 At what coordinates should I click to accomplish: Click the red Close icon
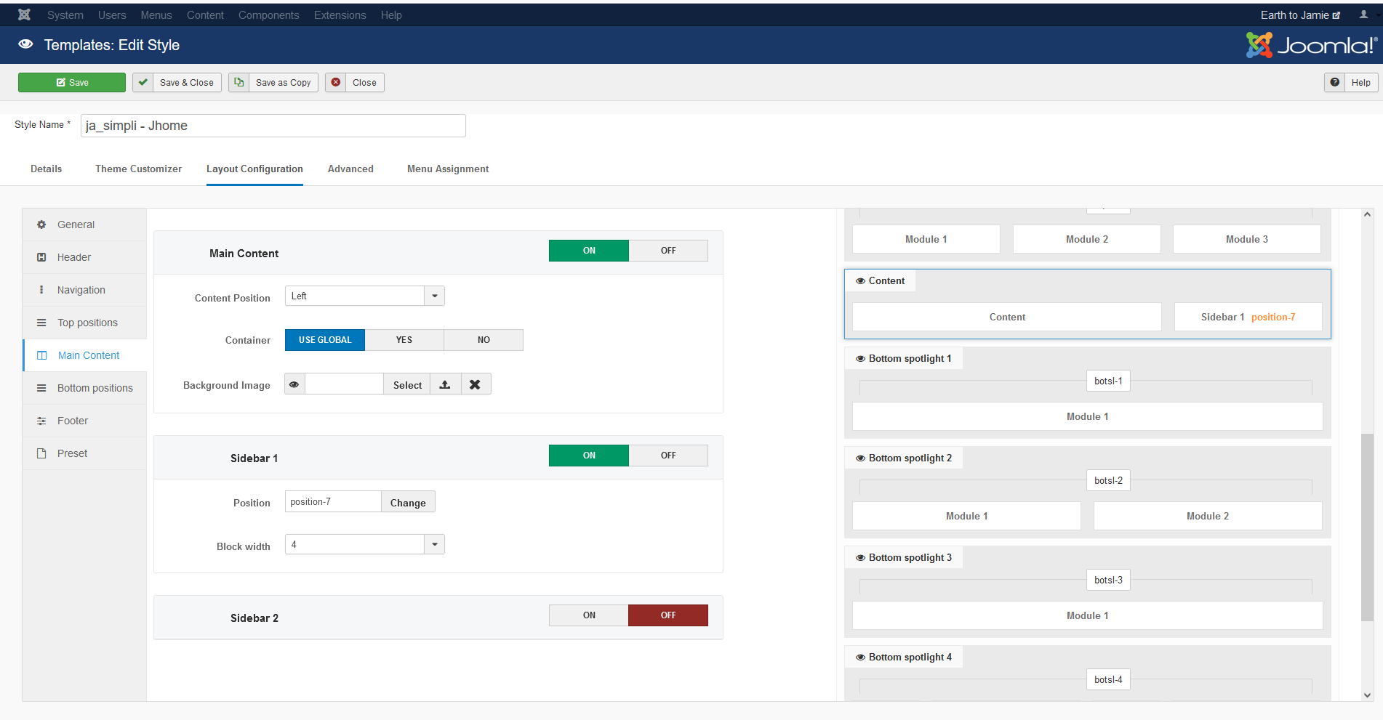pyautogui.click(x=336, y=82)
